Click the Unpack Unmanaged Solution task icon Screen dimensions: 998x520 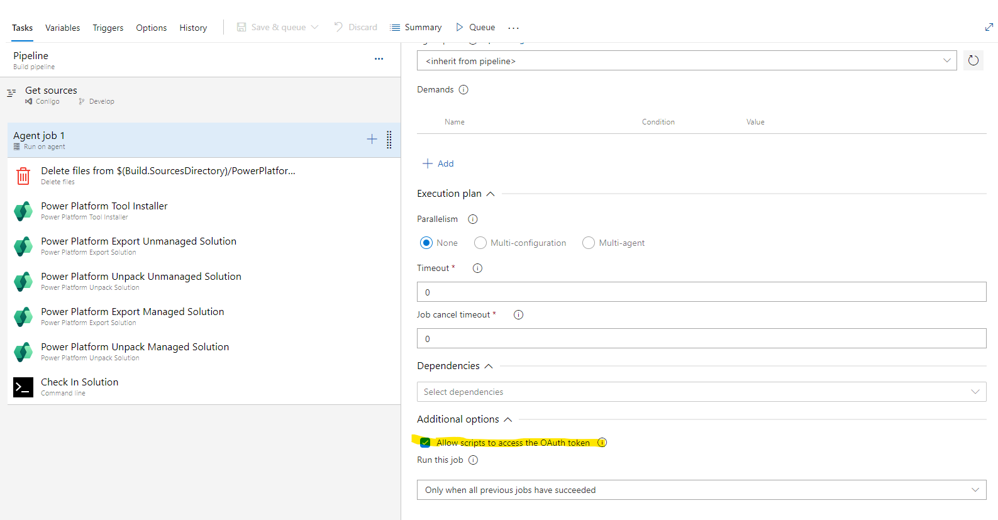23,281
